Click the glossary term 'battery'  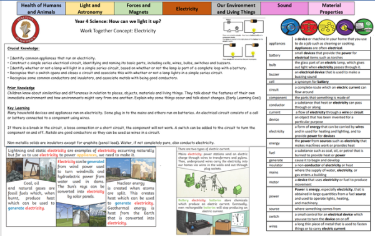(274, 55)
